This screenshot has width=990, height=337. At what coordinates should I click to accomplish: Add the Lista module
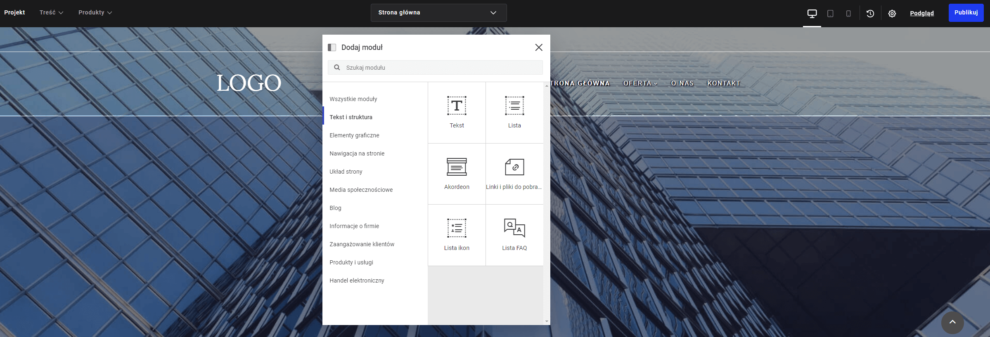(x=514, y=113)
